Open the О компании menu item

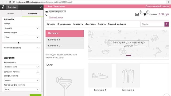pyautogui.click(x=64, y=24)
